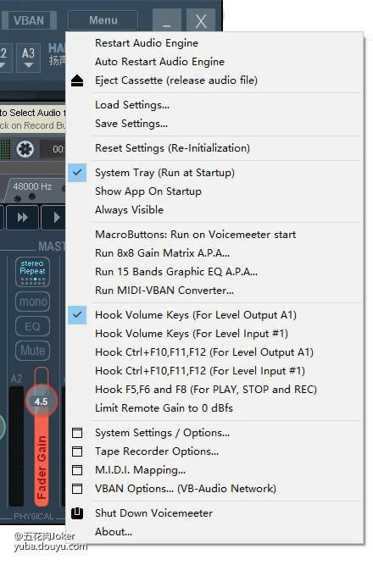This screenshot has width=373, height=565.
Task: Open Load Settings dialog
Action: 132,105
